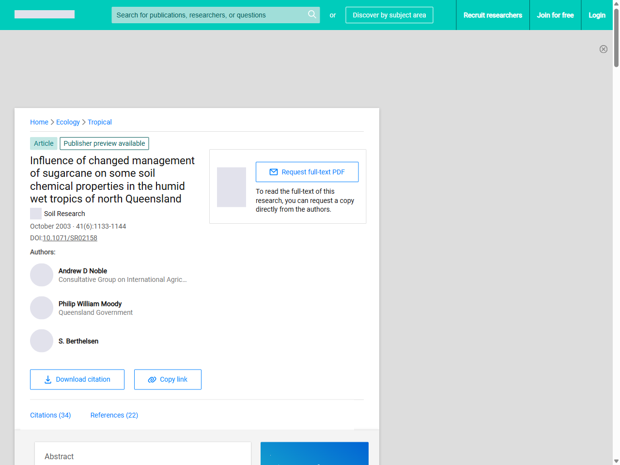Copy link to this article
The height and width of the screenshot is (465, 620).
tap(168, 379)
